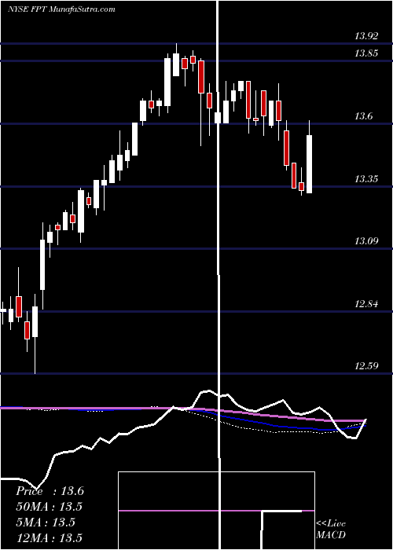Click the Price : 13.6 legend line
Screen dimensions: 393x550
click(x=50, y=491)
